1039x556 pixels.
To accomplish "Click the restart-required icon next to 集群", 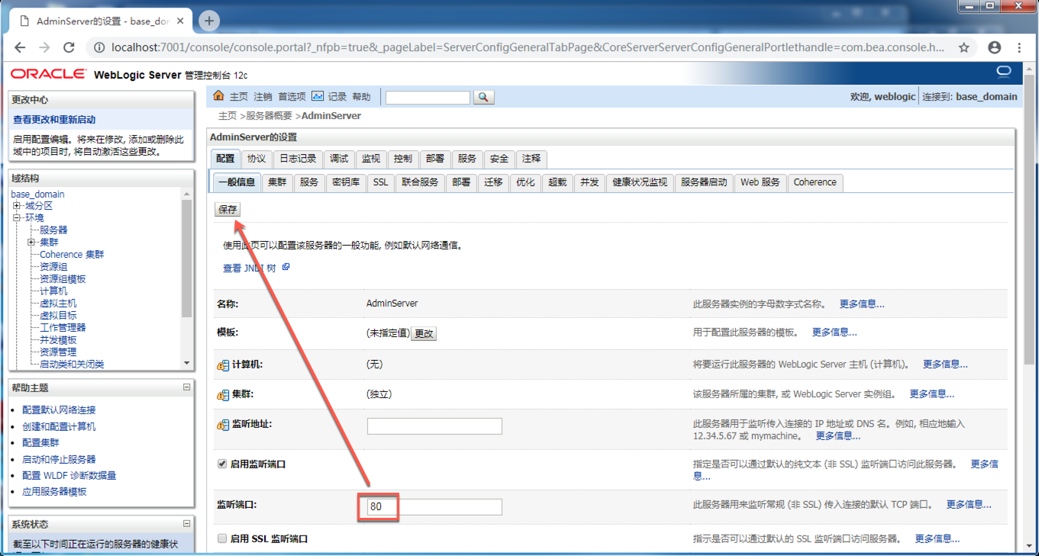I will (x=223, y=395).
